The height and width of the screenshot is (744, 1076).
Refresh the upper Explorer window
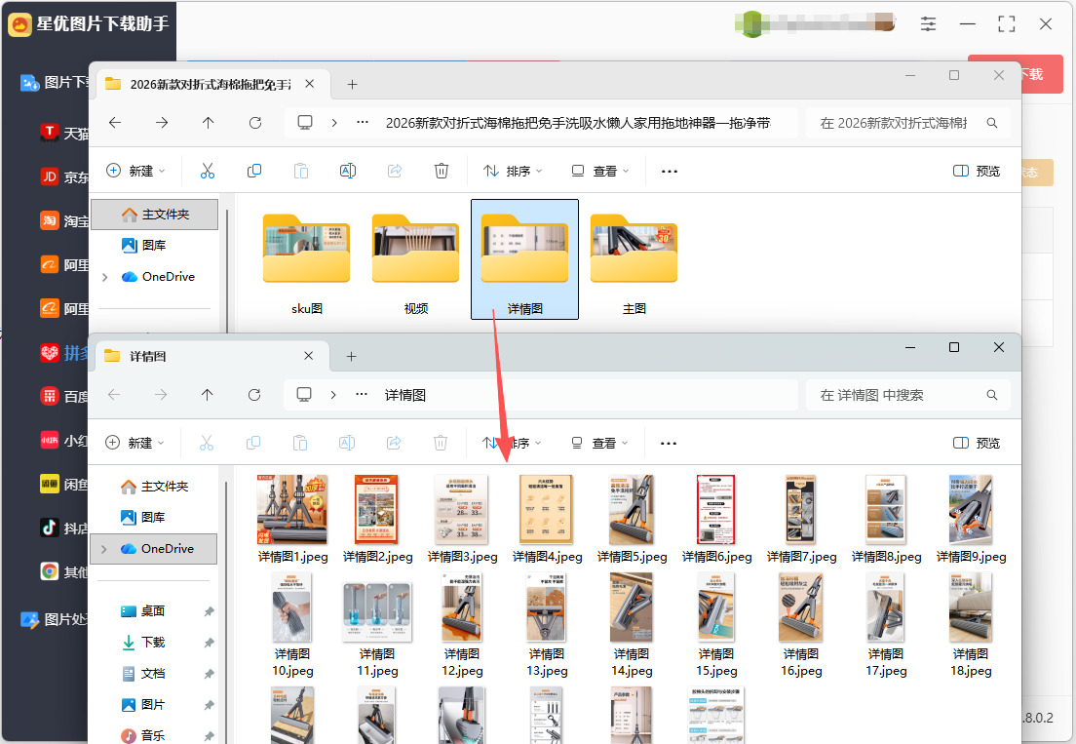click(255, 123)
